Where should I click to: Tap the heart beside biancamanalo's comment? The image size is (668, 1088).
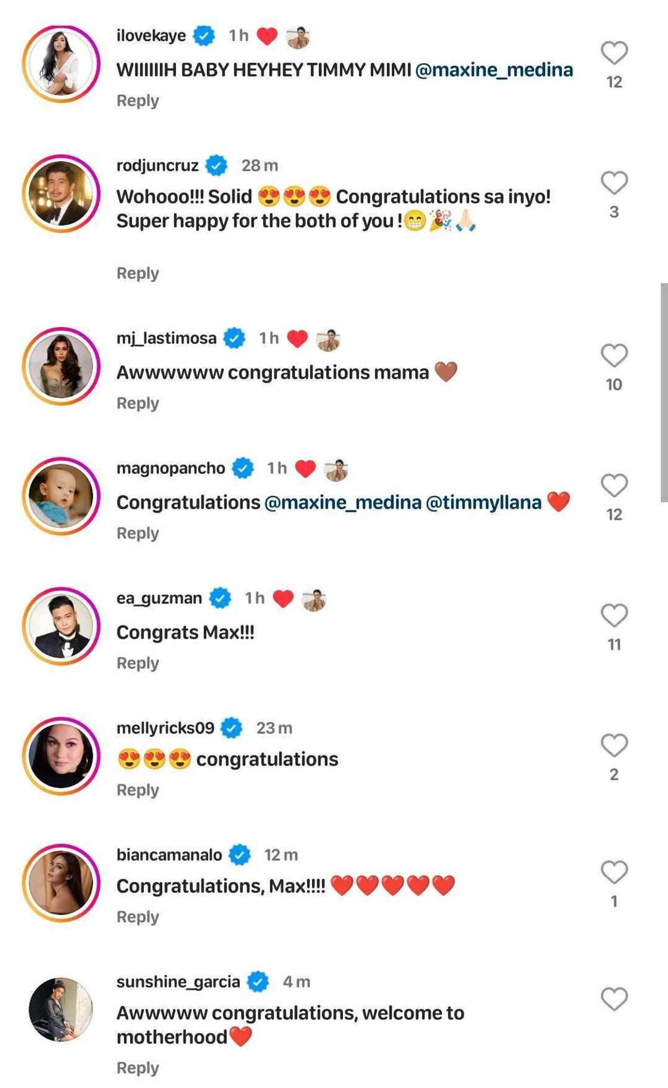coord(614,873)
